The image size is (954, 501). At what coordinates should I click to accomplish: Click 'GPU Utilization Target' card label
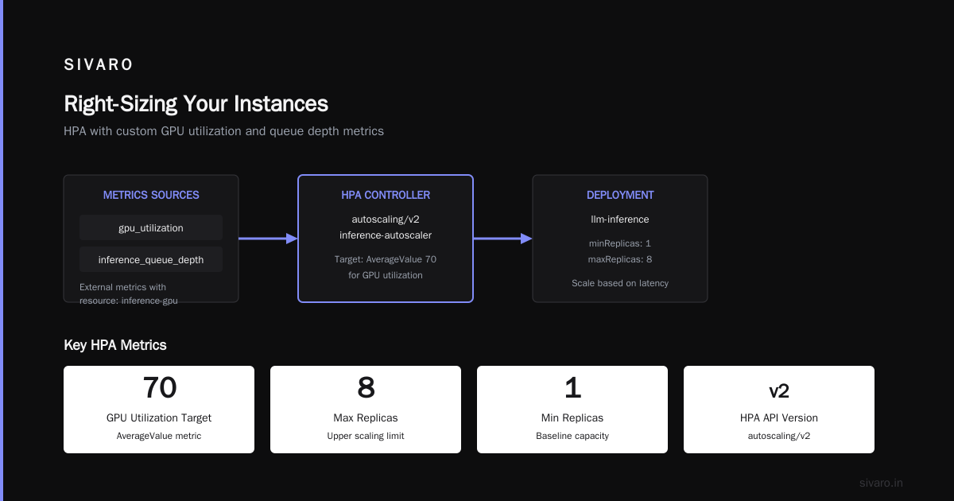(159, 417)
